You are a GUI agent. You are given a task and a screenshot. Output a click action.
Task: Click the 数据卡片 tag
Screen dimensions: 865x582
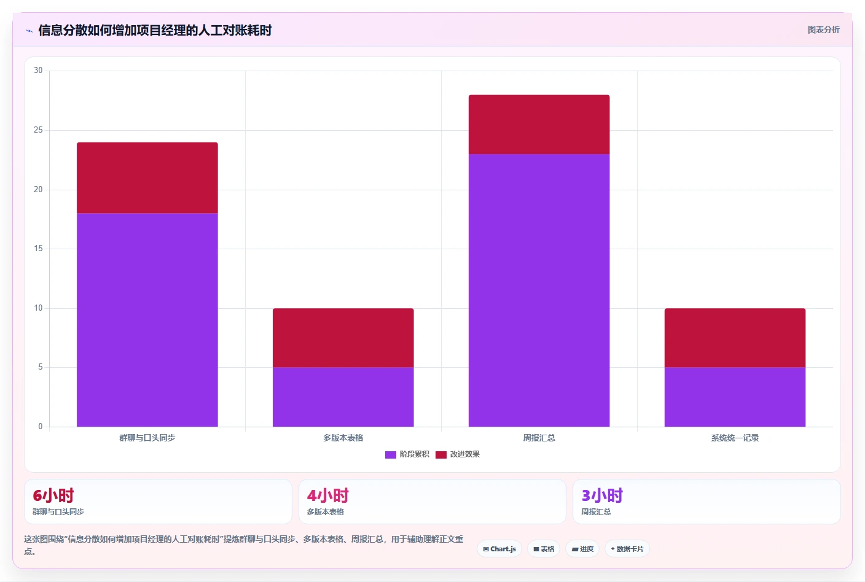(x=627, y=549)
